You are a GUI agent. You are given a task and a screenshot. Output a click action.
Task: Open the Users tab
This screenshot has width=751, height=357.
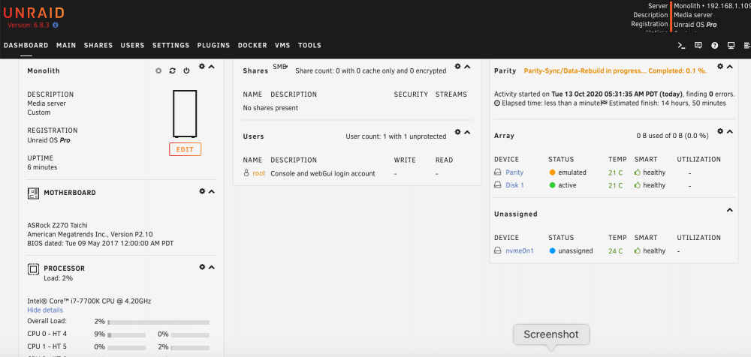click(x=133, y=46)
